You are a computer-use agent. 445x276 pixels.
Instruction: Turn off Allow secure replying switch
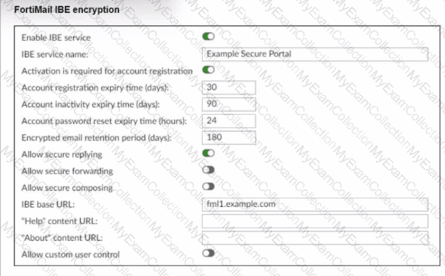pos(208,154)
